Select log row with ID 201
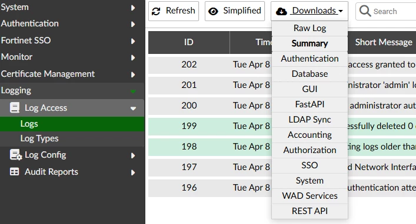This screenshot has height=224, width=416. point(282,85)
